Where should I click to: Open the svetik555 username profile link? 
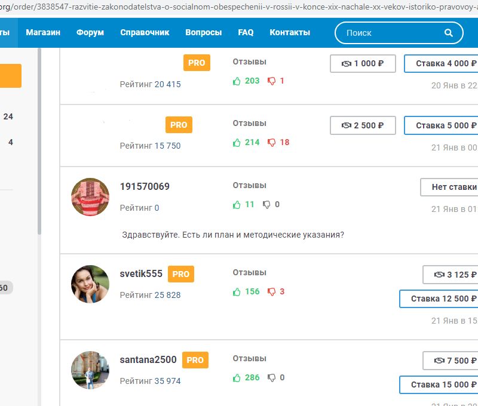pos(141,273)
